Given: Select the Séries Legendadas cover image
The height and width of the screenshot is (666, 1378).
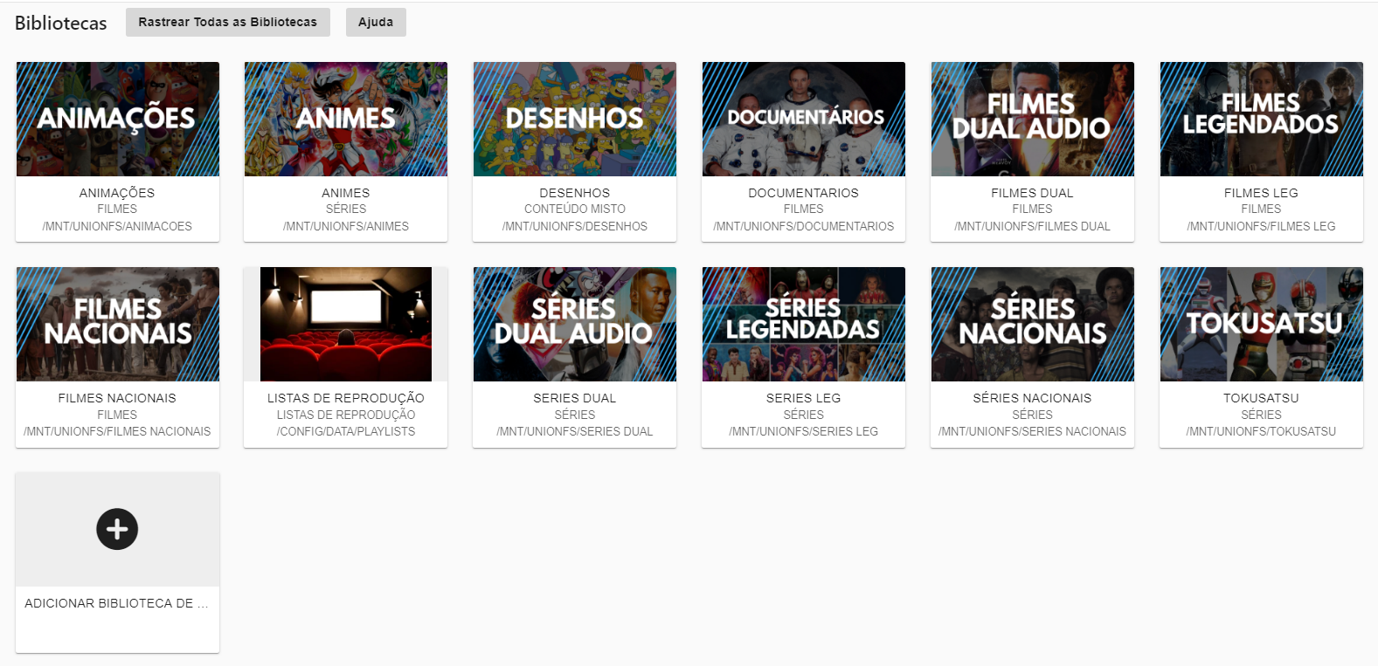Looking at the screenshot, I should [804, 324].
